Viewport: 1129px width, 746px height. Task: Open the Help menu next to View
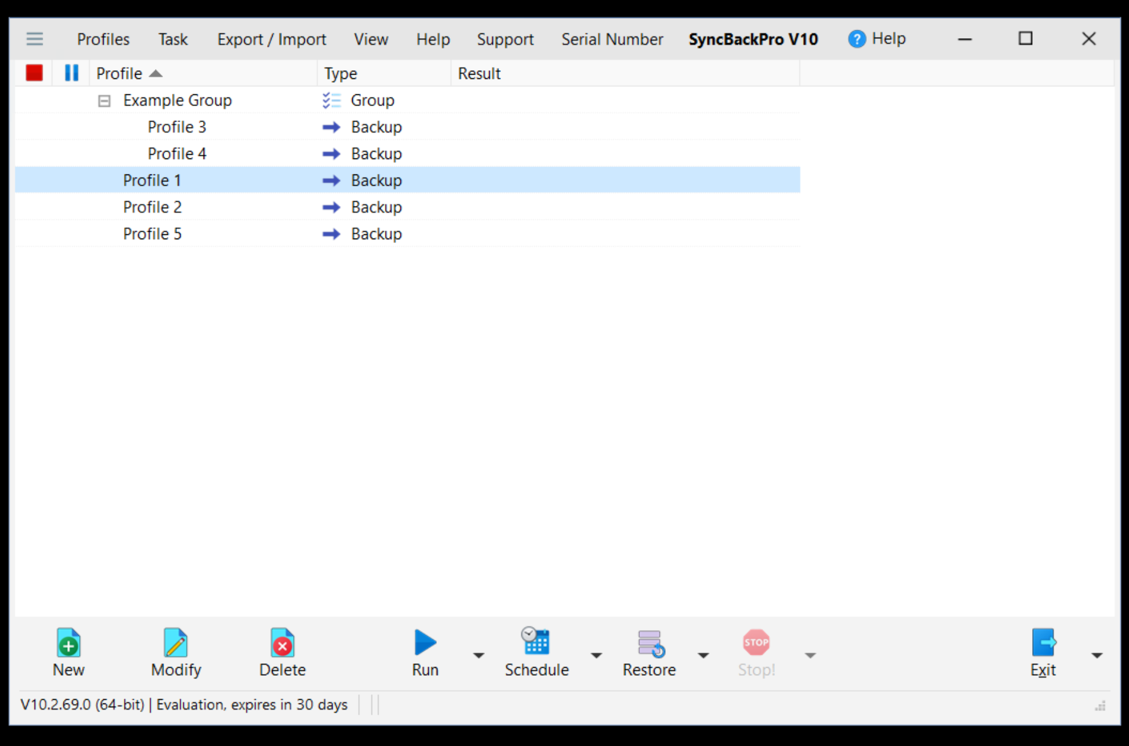(433, 39)
